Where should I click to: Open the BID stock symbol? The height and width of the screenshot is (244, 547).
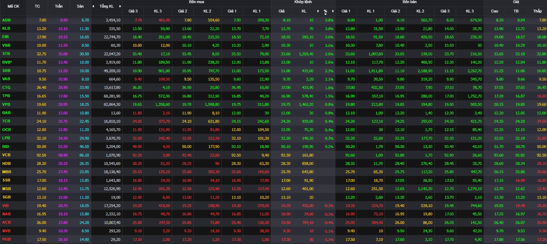click(x=6, y=147)
